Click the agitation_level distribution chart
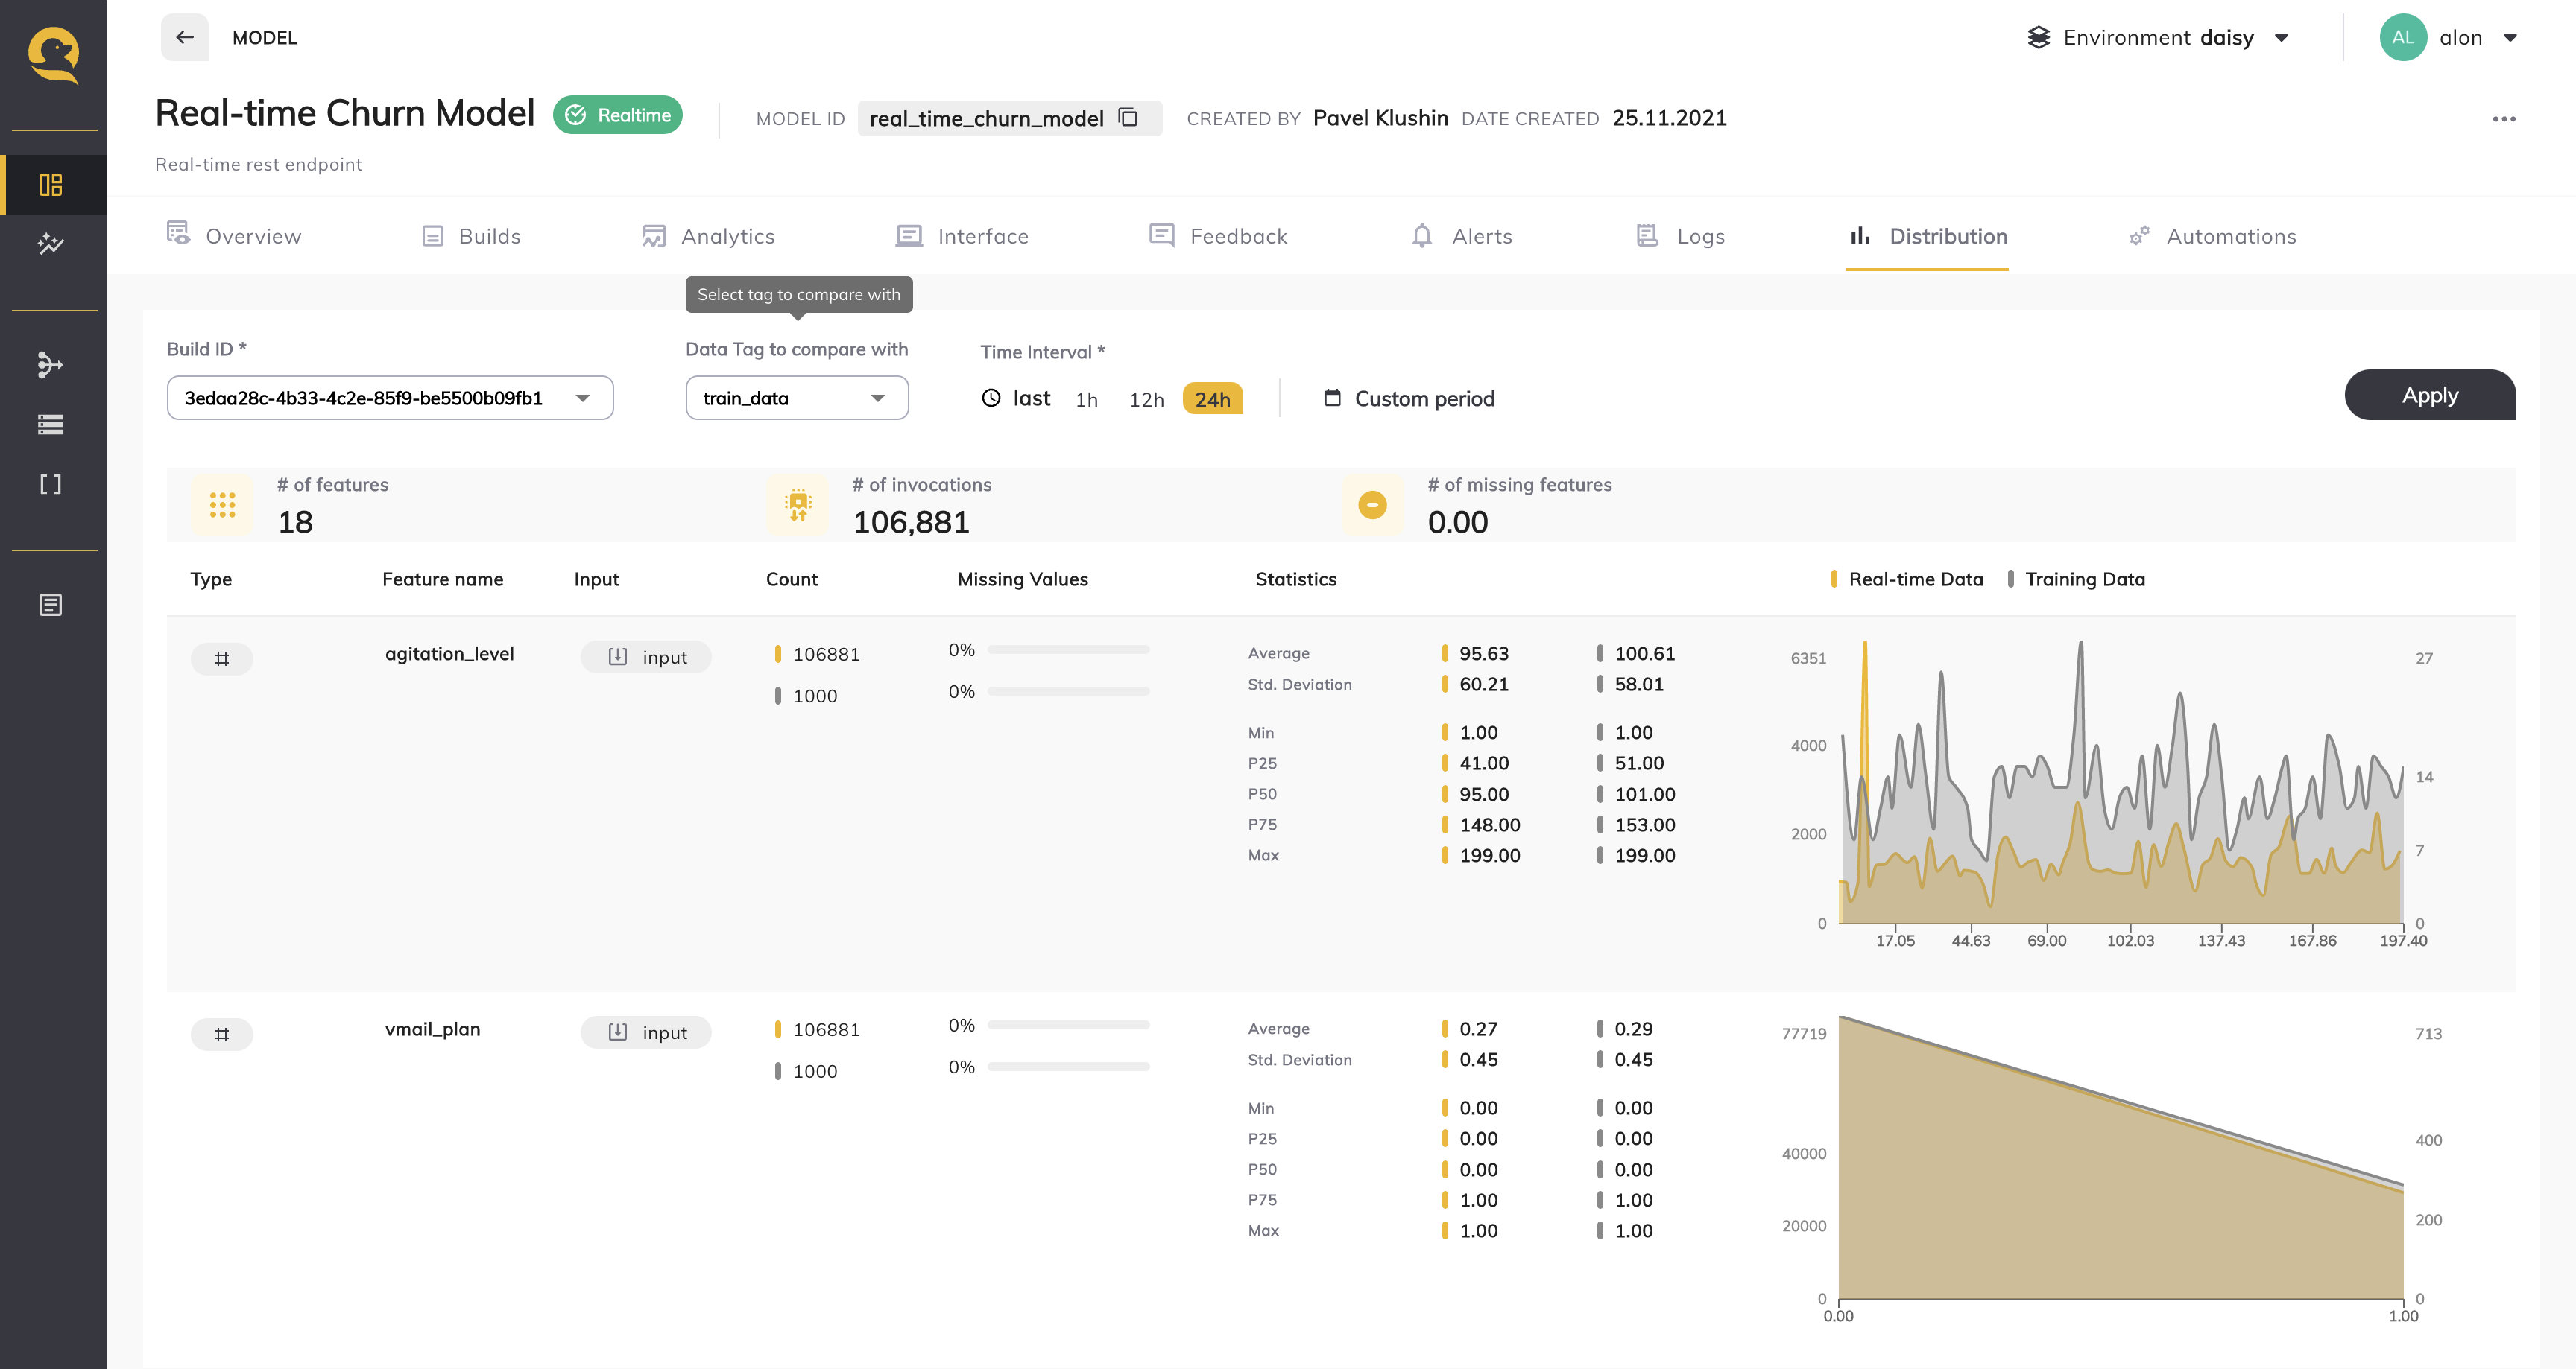 point(2120,781)
